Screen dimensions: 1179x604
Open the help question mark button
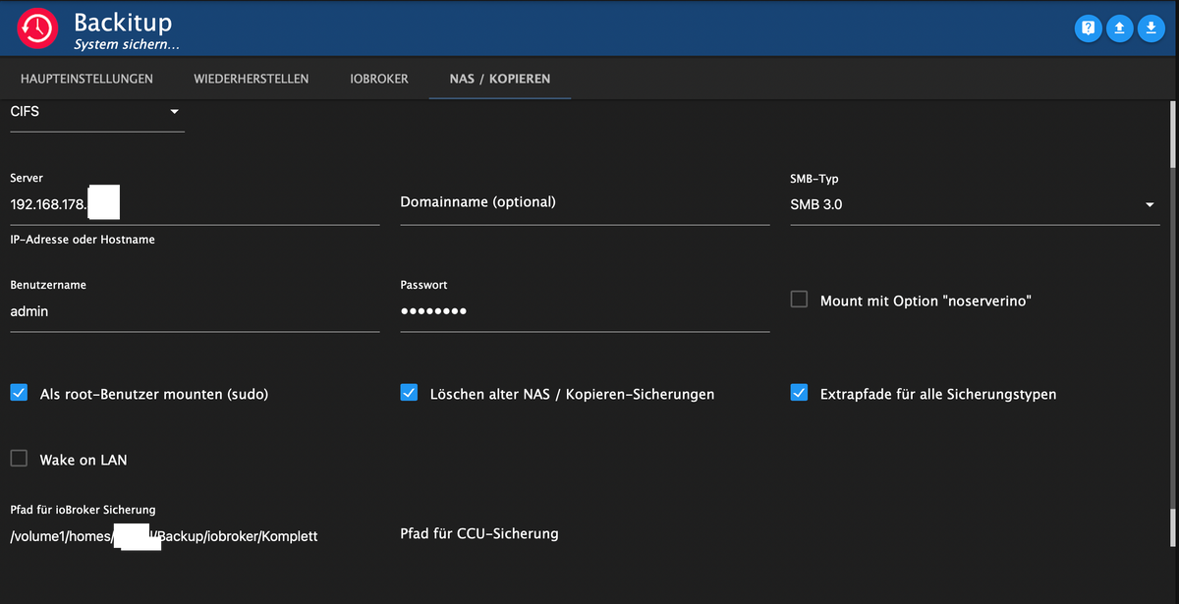click(1088, 28)
